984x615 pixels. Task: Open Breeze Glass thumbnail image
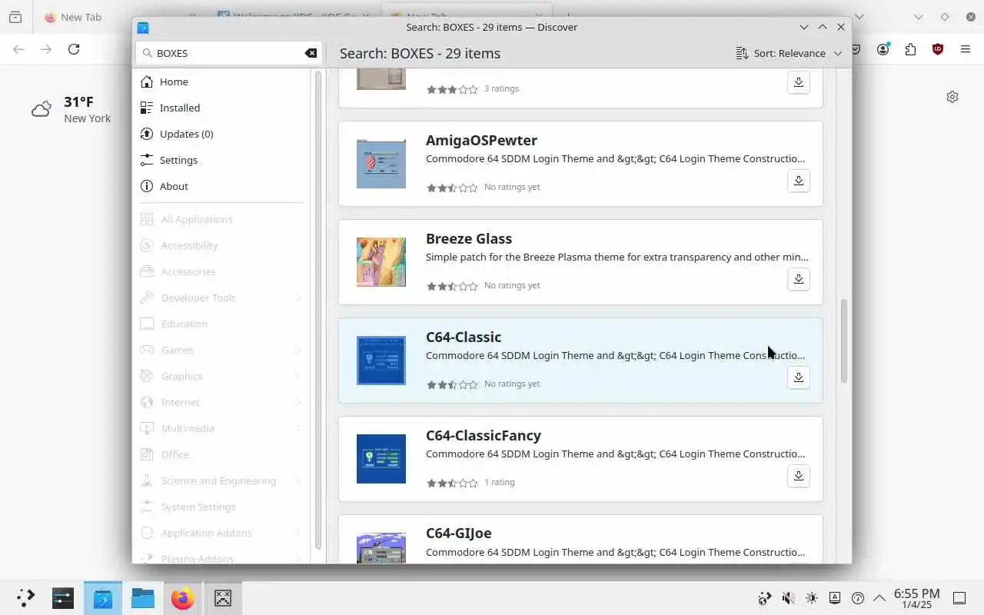coord(381,262)
